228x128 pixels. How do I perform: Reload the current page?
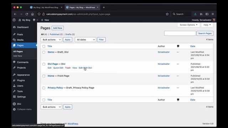27,14
